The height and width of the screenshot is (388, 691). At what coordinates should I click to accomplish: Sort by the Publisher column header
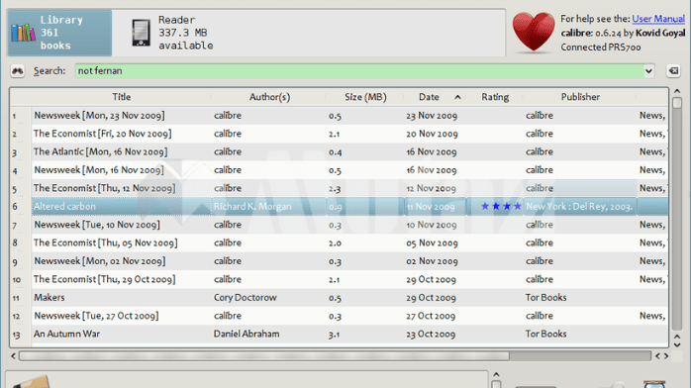pos(580,97)
